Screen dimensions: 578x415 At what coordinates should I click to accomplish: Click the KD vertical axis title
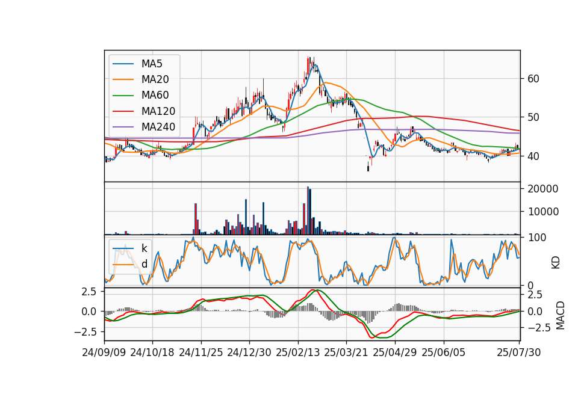(556, 262)
